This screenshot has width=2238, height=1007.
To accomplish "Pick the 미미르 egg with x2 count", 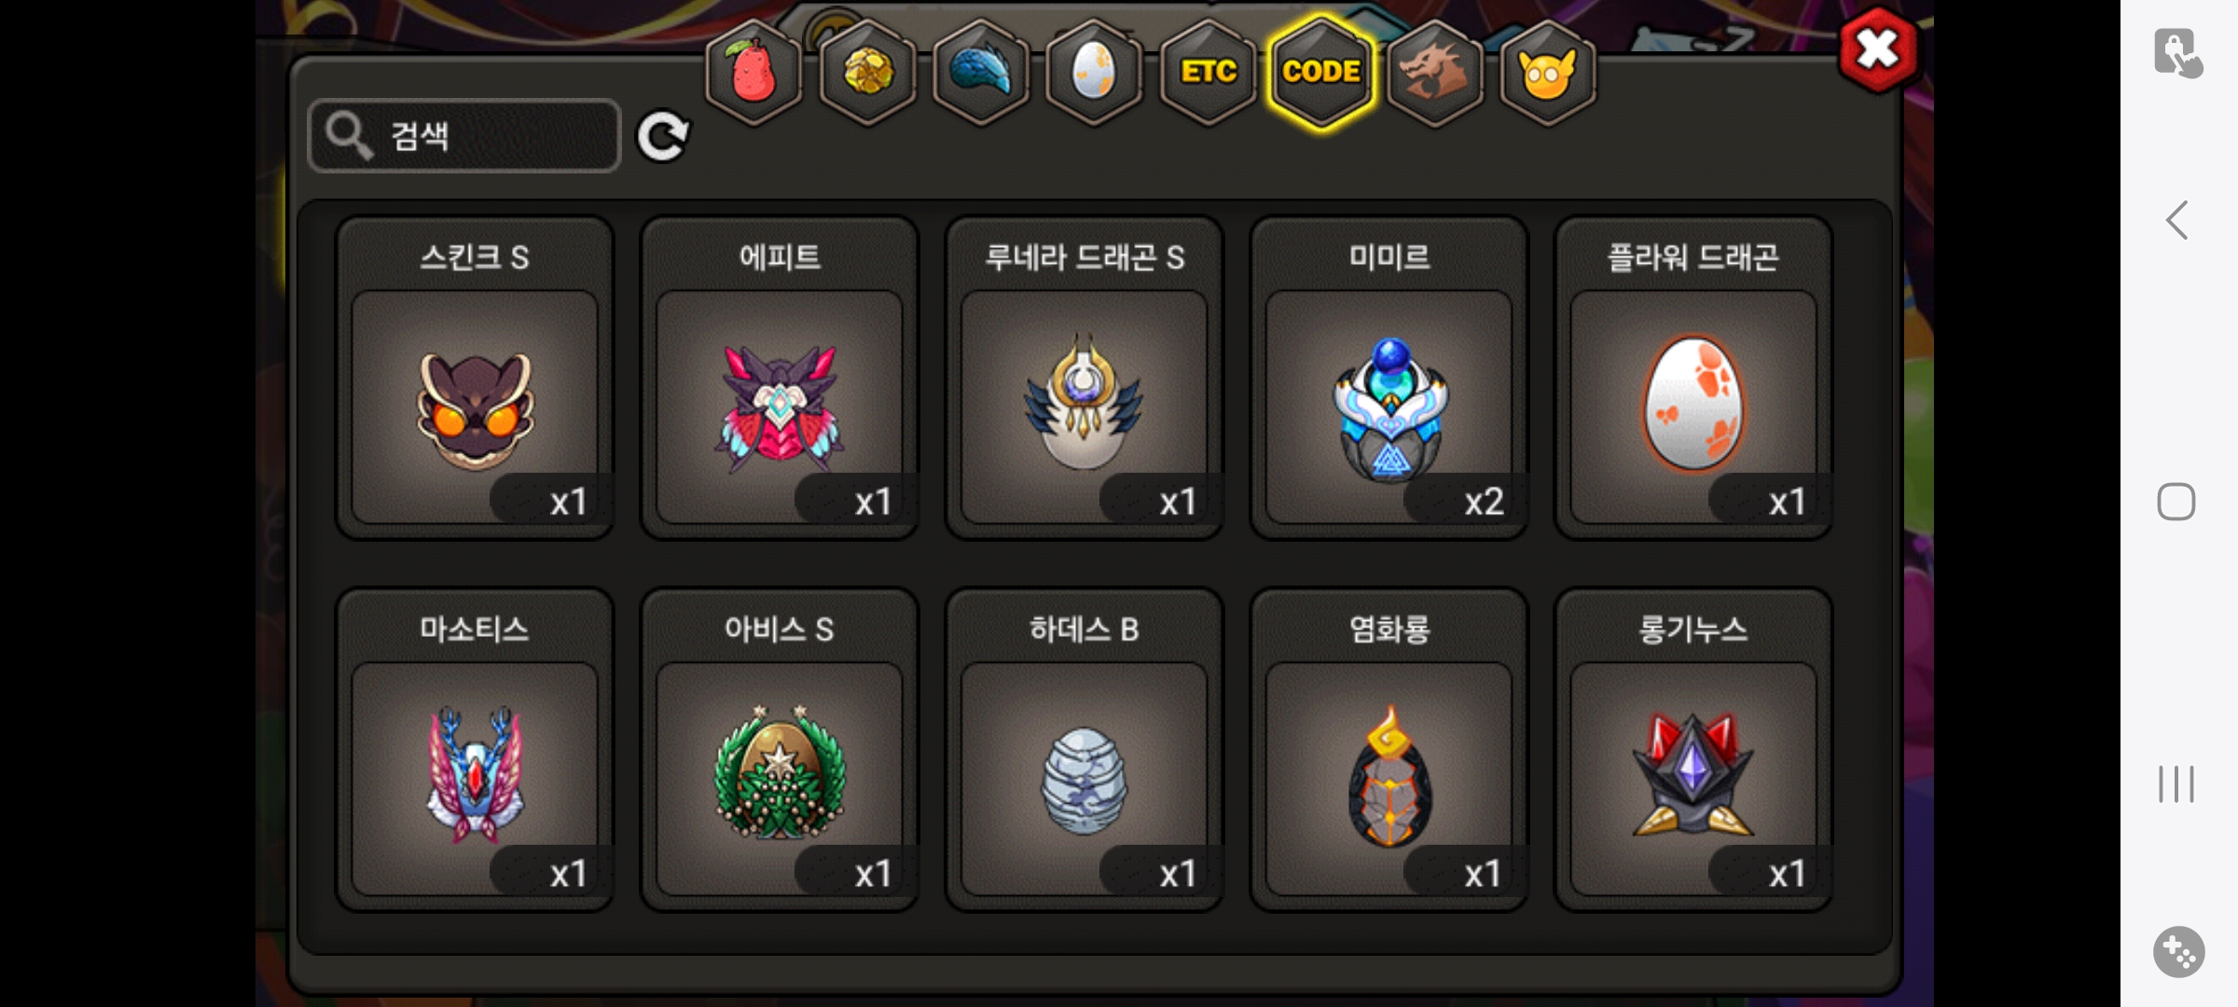I will click(x=1389, y=379).
